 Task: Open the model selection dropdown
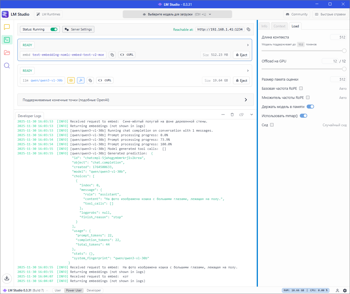pos(177,14)
